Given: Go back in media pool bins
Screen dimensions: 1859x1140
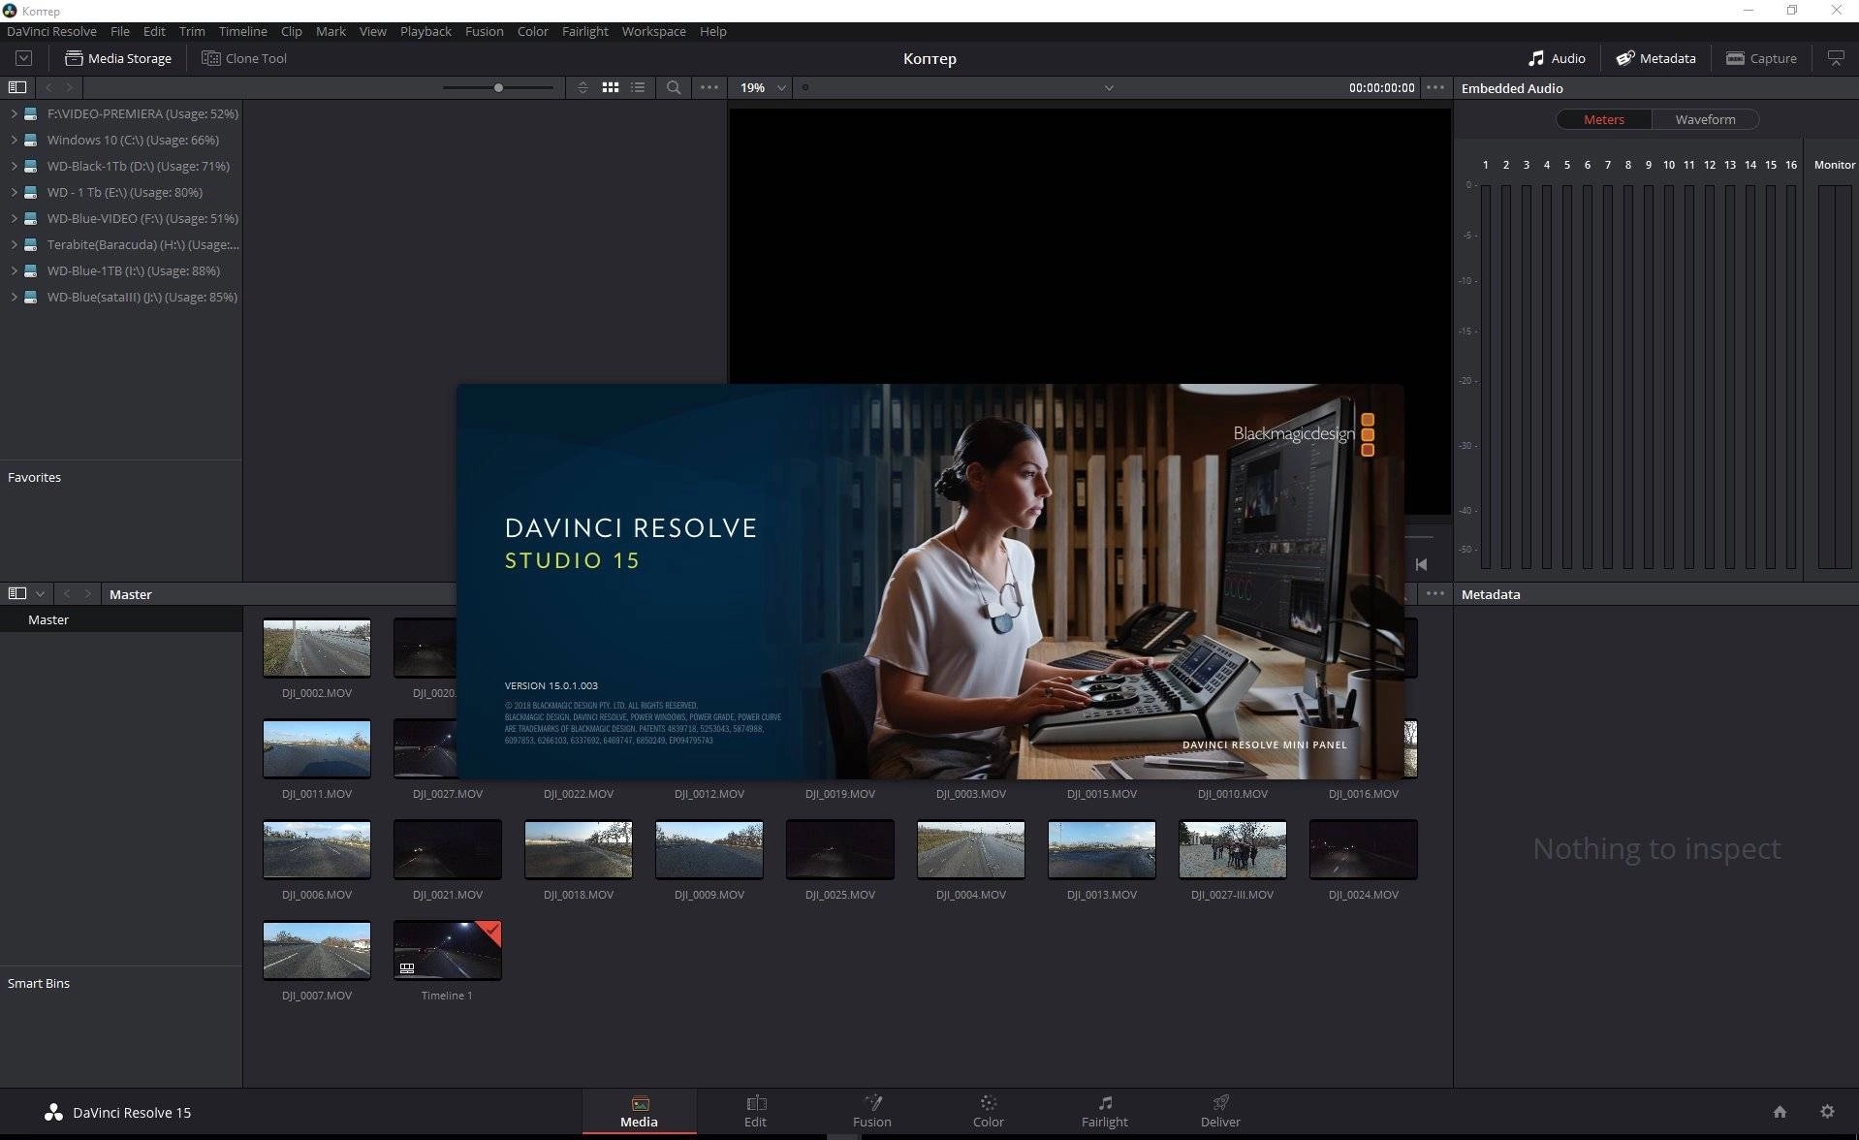Looking at the screenshot, I should [x=67, y=593].
